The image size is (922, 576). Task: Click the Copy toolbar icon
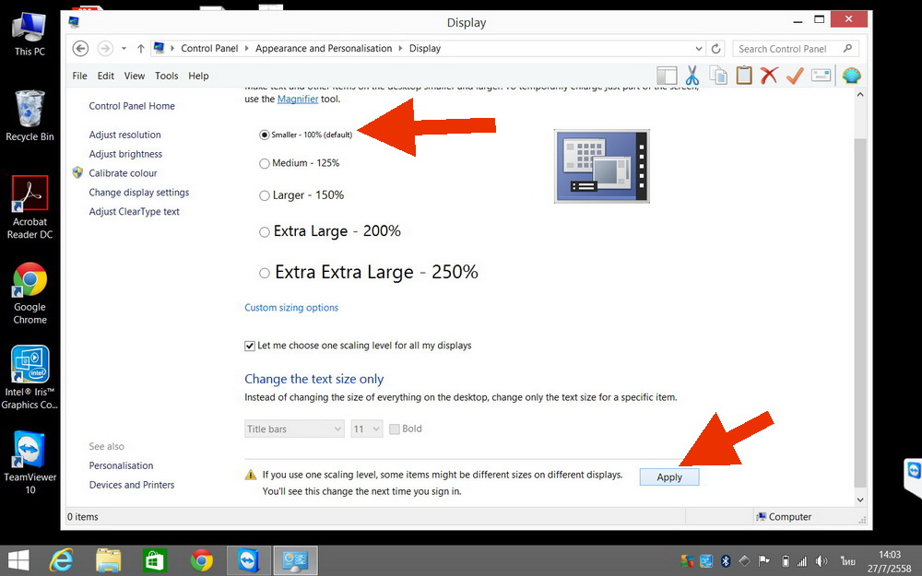[718, 76]
